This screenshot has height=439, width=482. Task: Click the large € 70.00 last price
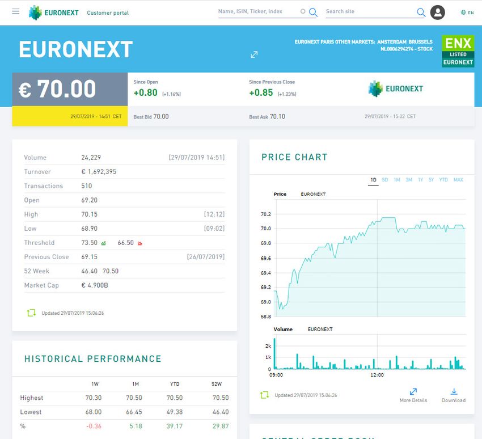(57, 89)
